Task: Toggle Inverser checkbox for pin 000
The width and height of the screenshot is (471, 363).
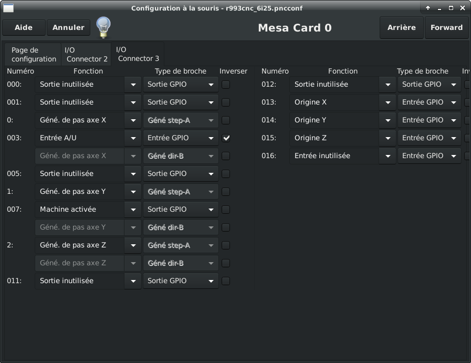Action: [226, 85]
